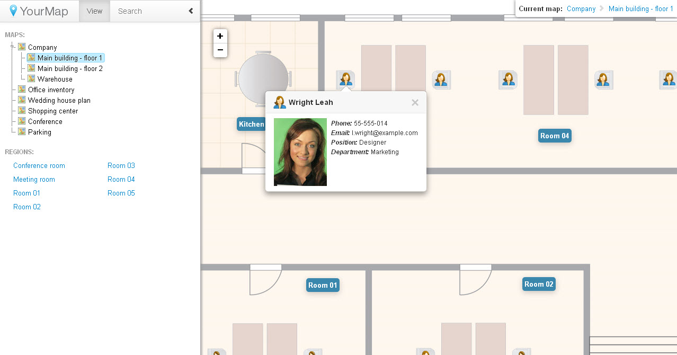Go to Room 03 region link
Image resolution: width=677 pixels, height=355 pixels.
click(121, 165)
